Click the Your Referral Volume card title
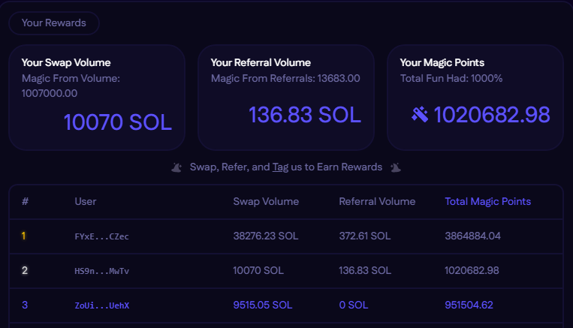Viewport: 573px width, 328px height. [261, 63]
